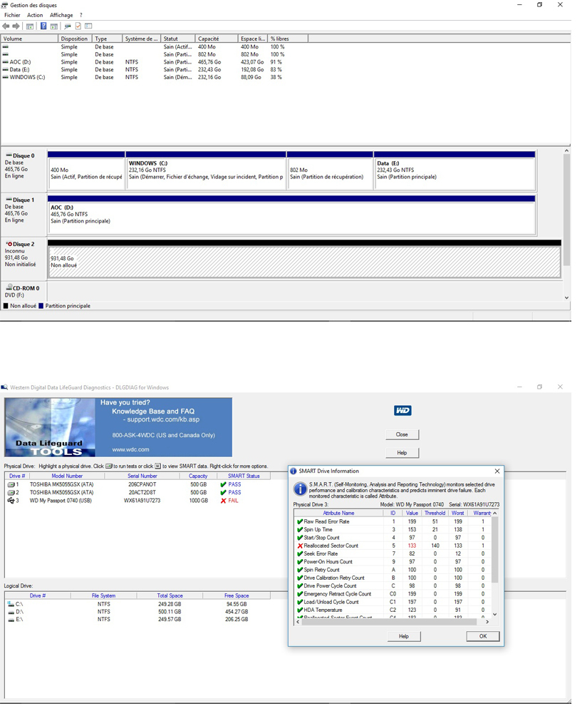Sort SMART attributes by Attribute Name header
The image size is (577, 711).
(339, 513)
